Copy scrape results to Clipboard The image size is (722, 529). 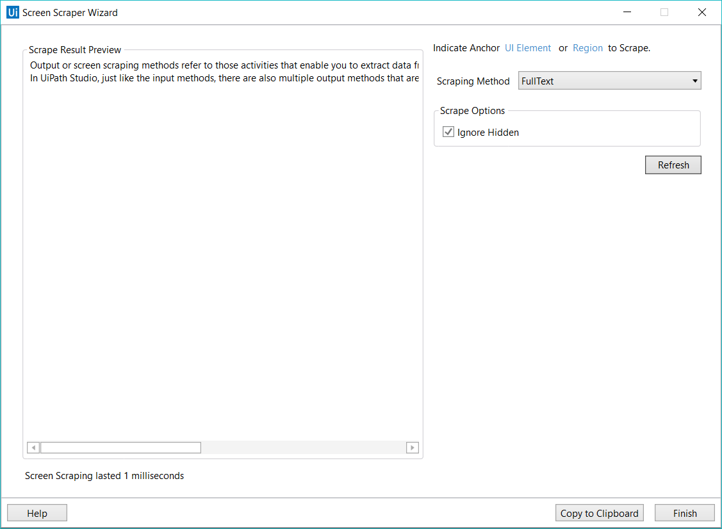[599, 513]
